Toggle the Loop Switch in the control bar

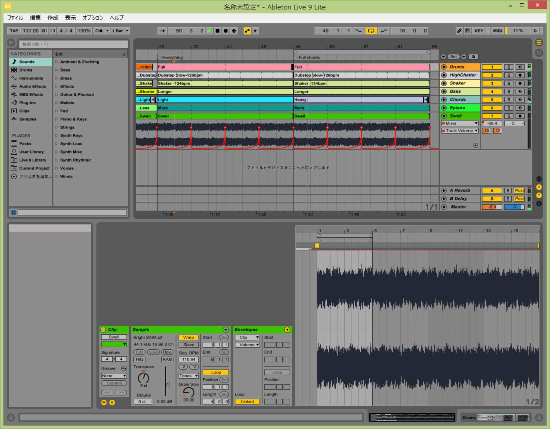(371, 31)
